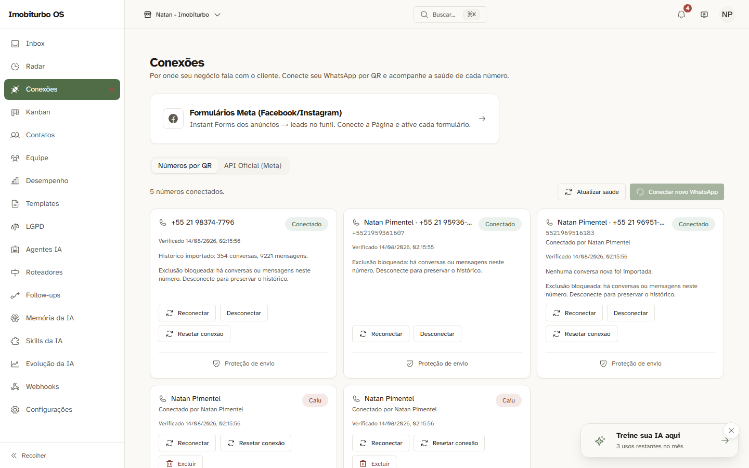
Task: Open Proteção de envio on the +5521959361607 card
Action: pos(437,364)
